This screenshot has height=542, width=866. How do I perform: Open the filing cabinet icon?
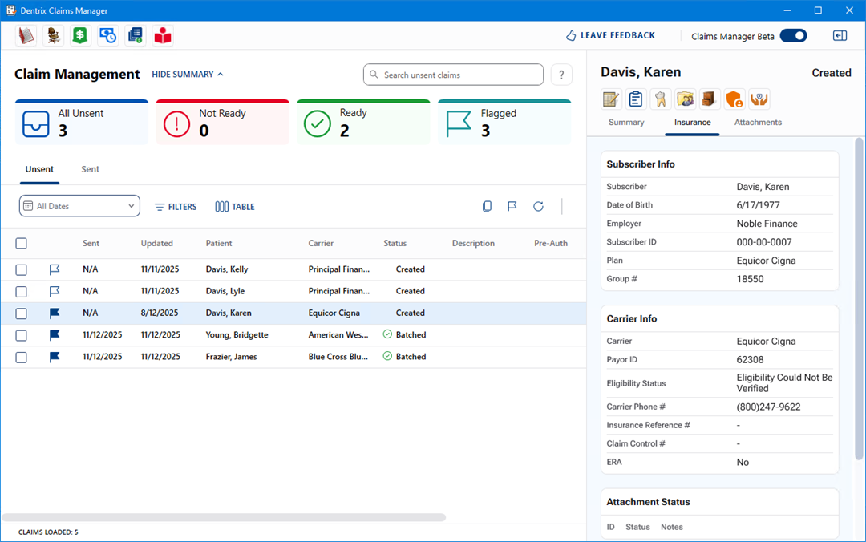tap(710, 99)
